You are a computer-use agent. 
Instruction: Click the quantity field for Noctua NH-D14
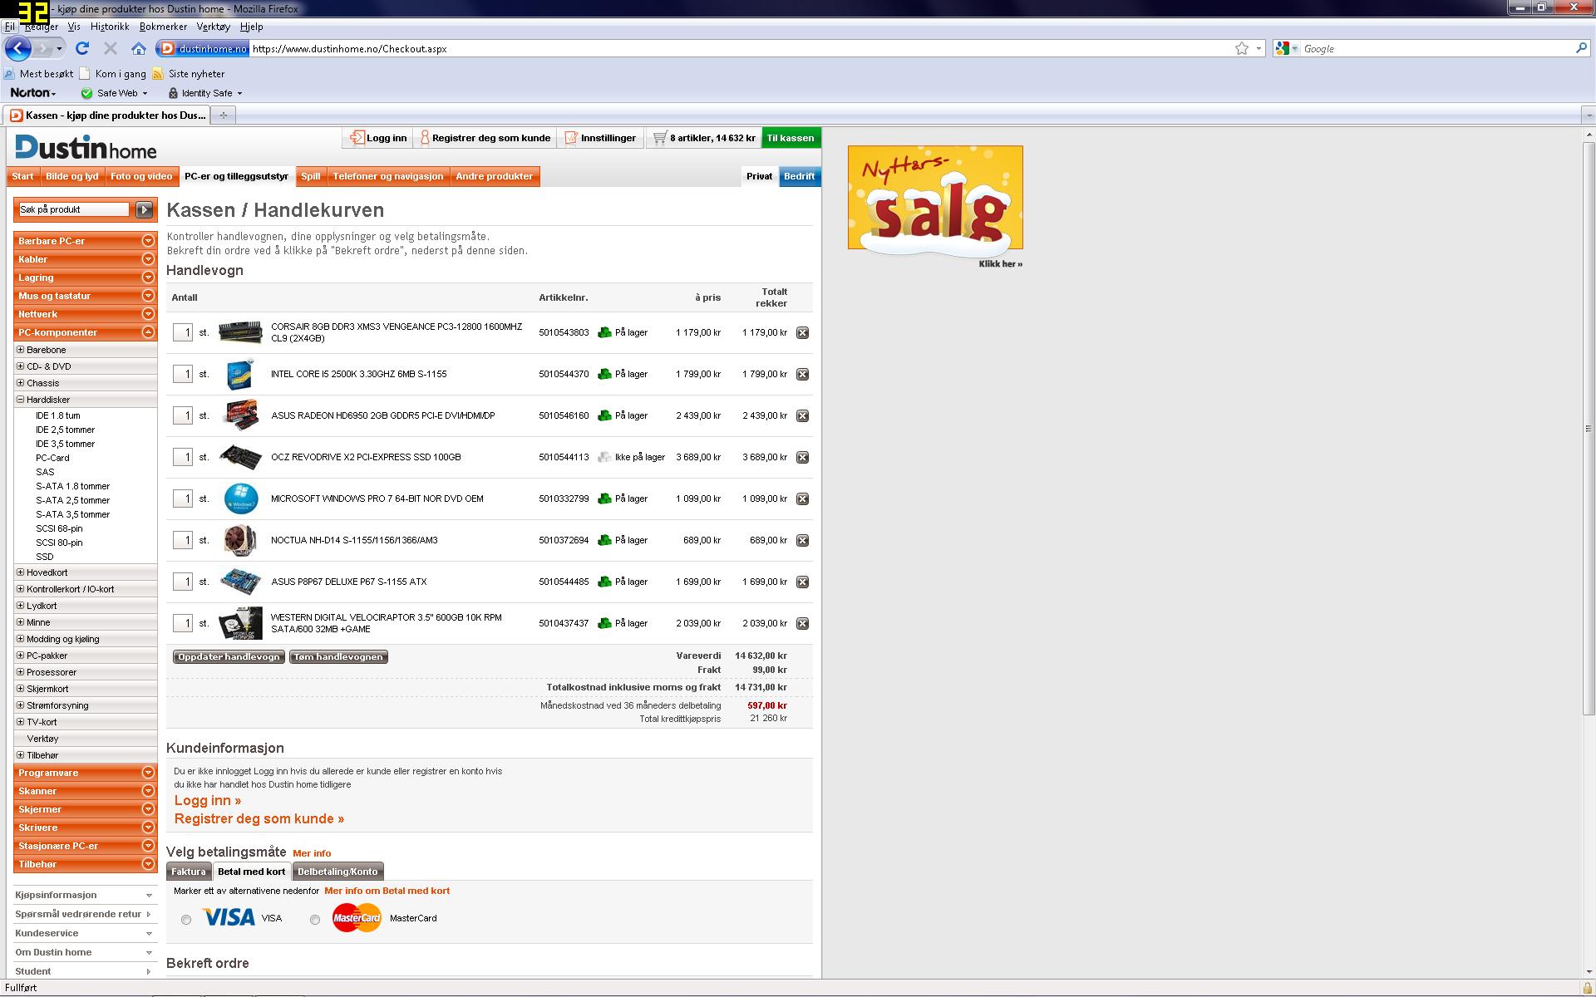tap(183, 540)
